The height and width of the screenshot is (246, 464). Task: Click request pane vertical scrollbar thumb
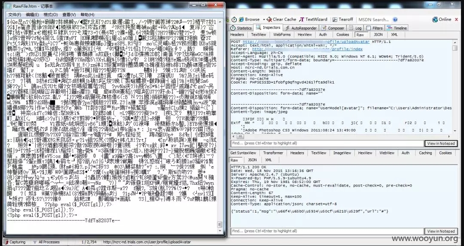pyautogui.click(x=455, y=48)
